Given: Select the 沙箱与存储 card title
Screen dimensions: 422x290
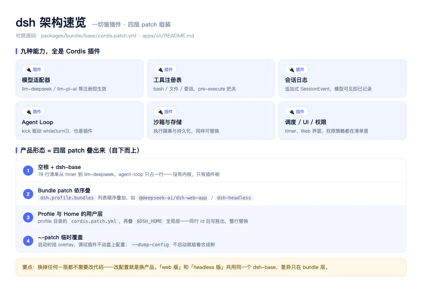Looking at the screenshot, I should (x=167, y=122).
